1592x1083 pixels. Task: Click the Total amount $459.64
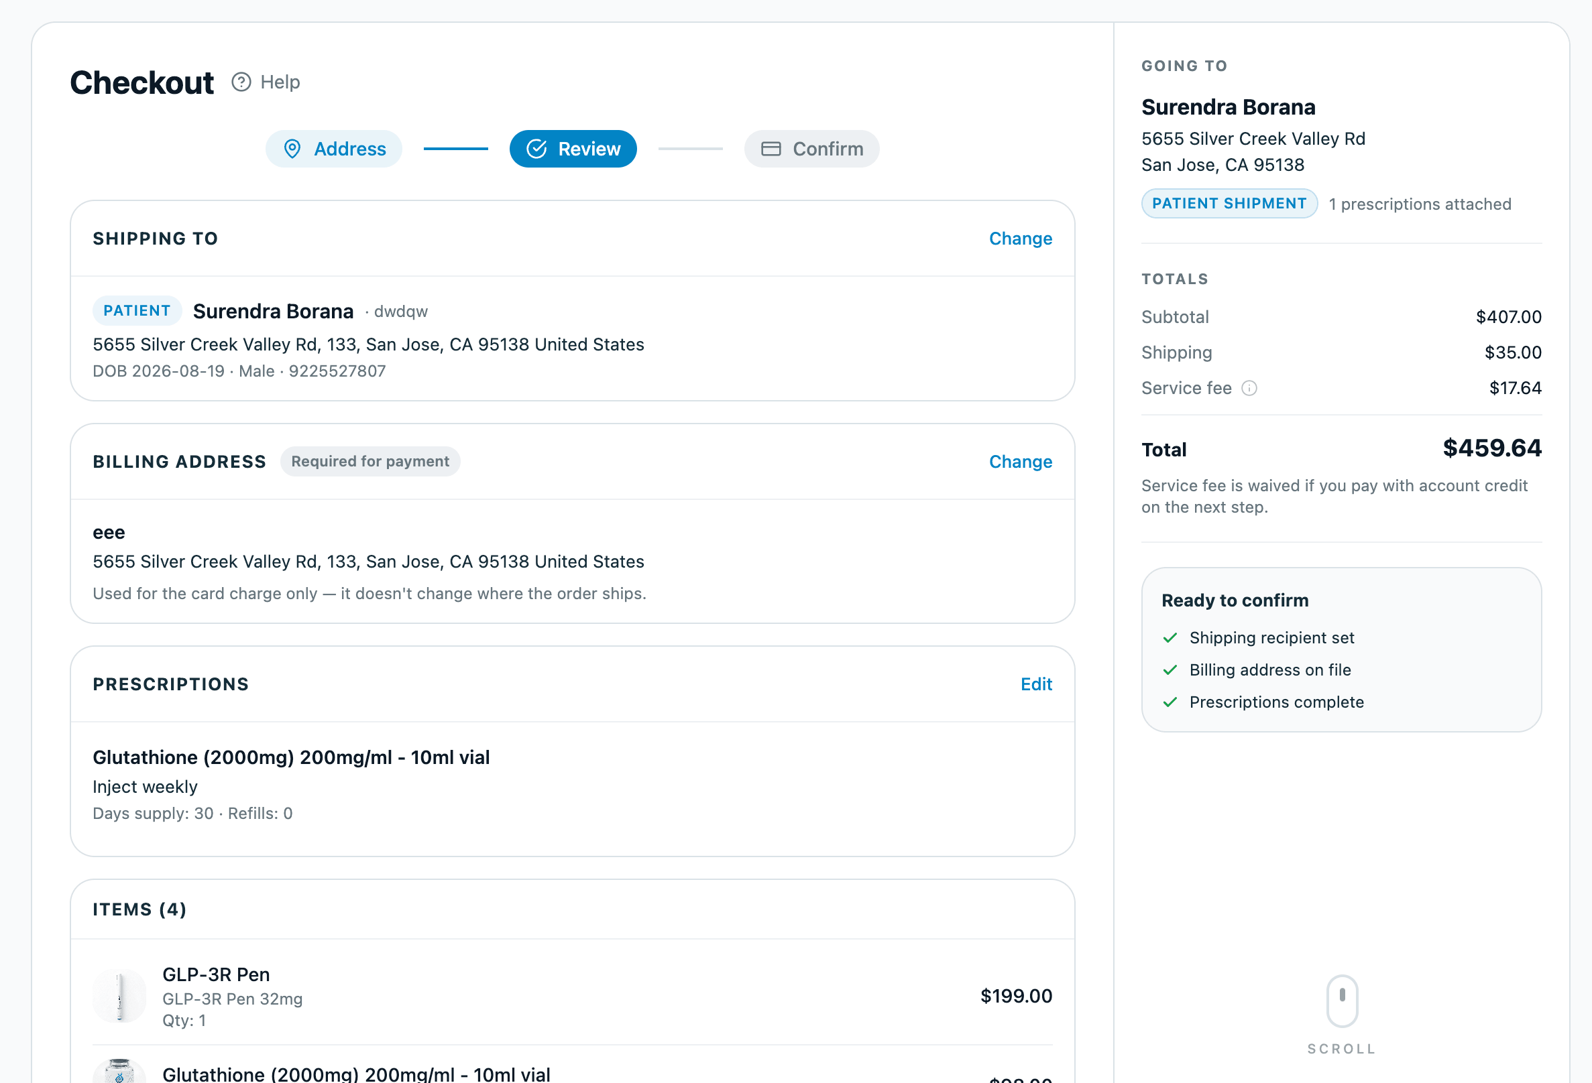click(1492, 448)
